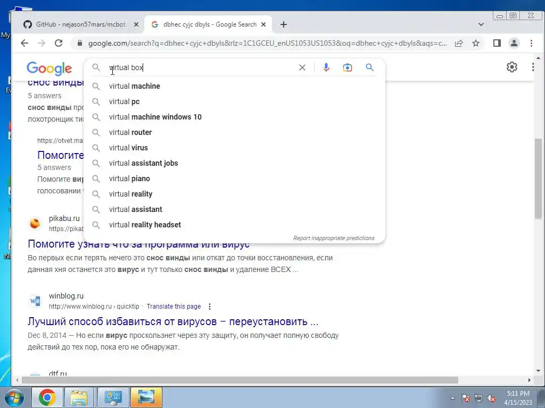The height and width of the screenshot is (408, 545).
Task: Click the padlock site info icon
Action: coord(80,43)
